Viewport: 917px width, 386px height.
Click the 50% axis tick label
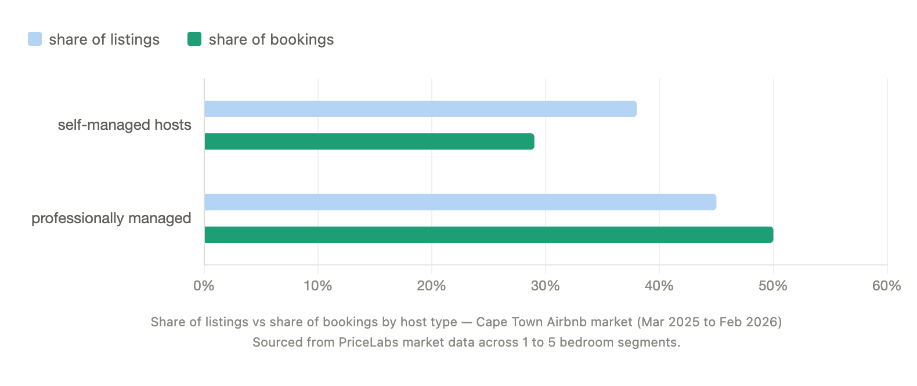coord(773,286)
